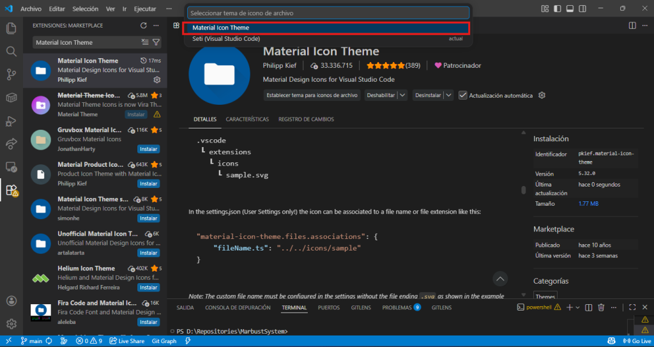The width and height of the screenshot is (654, 347).
Task: Select Material Product Icons extension in list
Action: click(x=95, y=174)
